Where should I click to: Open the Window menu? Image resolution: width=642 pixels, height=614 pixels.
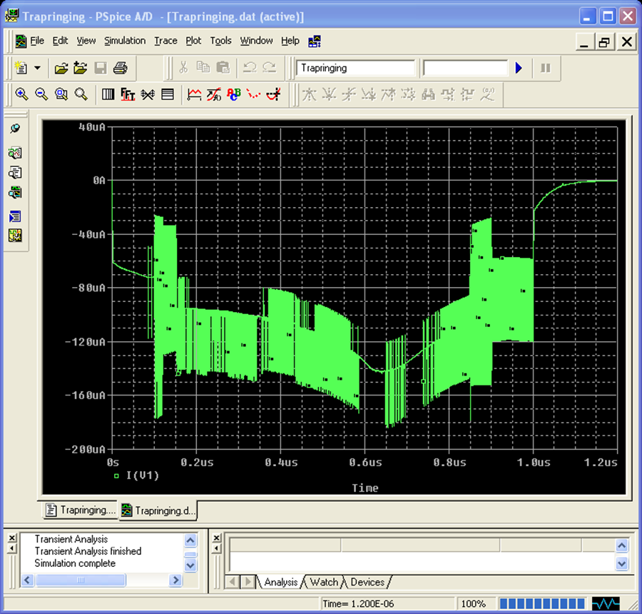pyautogui.click(x=256, y=41)
